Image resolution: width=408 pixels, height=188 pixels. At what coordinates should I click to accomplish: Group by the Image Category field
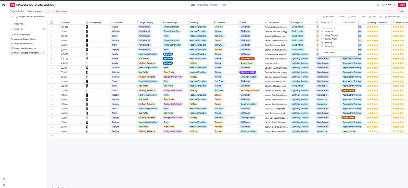coord(331,35)
